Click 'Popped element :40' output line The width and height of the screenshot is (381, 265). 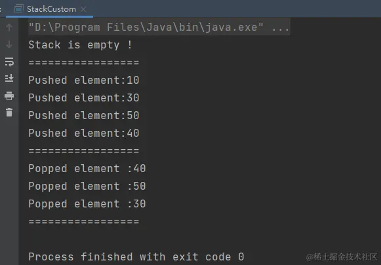click(x=87, y=169)
